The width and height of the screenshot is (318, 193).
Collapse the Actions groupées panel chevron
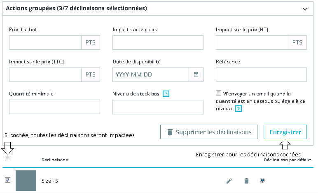[x=305, y=9]
